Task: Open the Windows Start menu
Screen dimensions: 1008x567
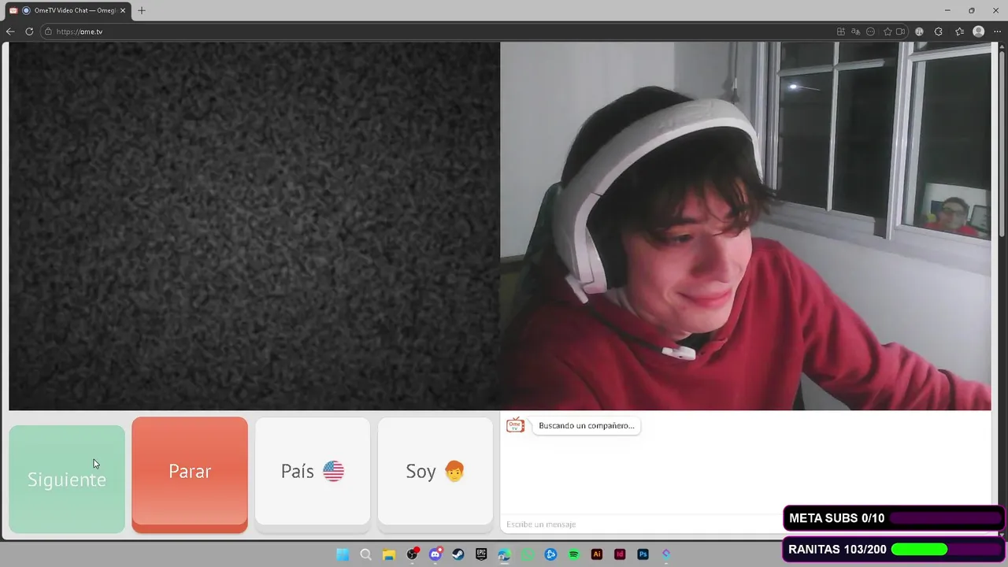Action: point(343,554)
